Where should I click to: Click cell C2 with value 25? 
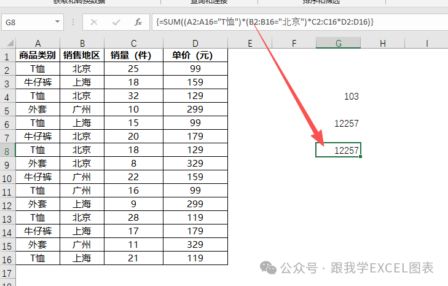click(134, 69)
